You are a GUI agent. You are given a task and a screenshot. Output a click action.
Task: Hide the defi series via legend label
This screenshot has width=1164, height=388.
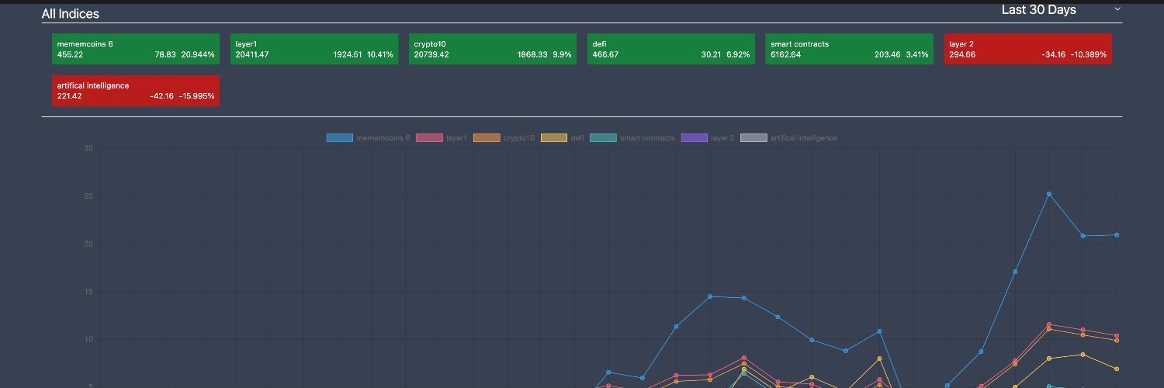click(x=577, y=138)
